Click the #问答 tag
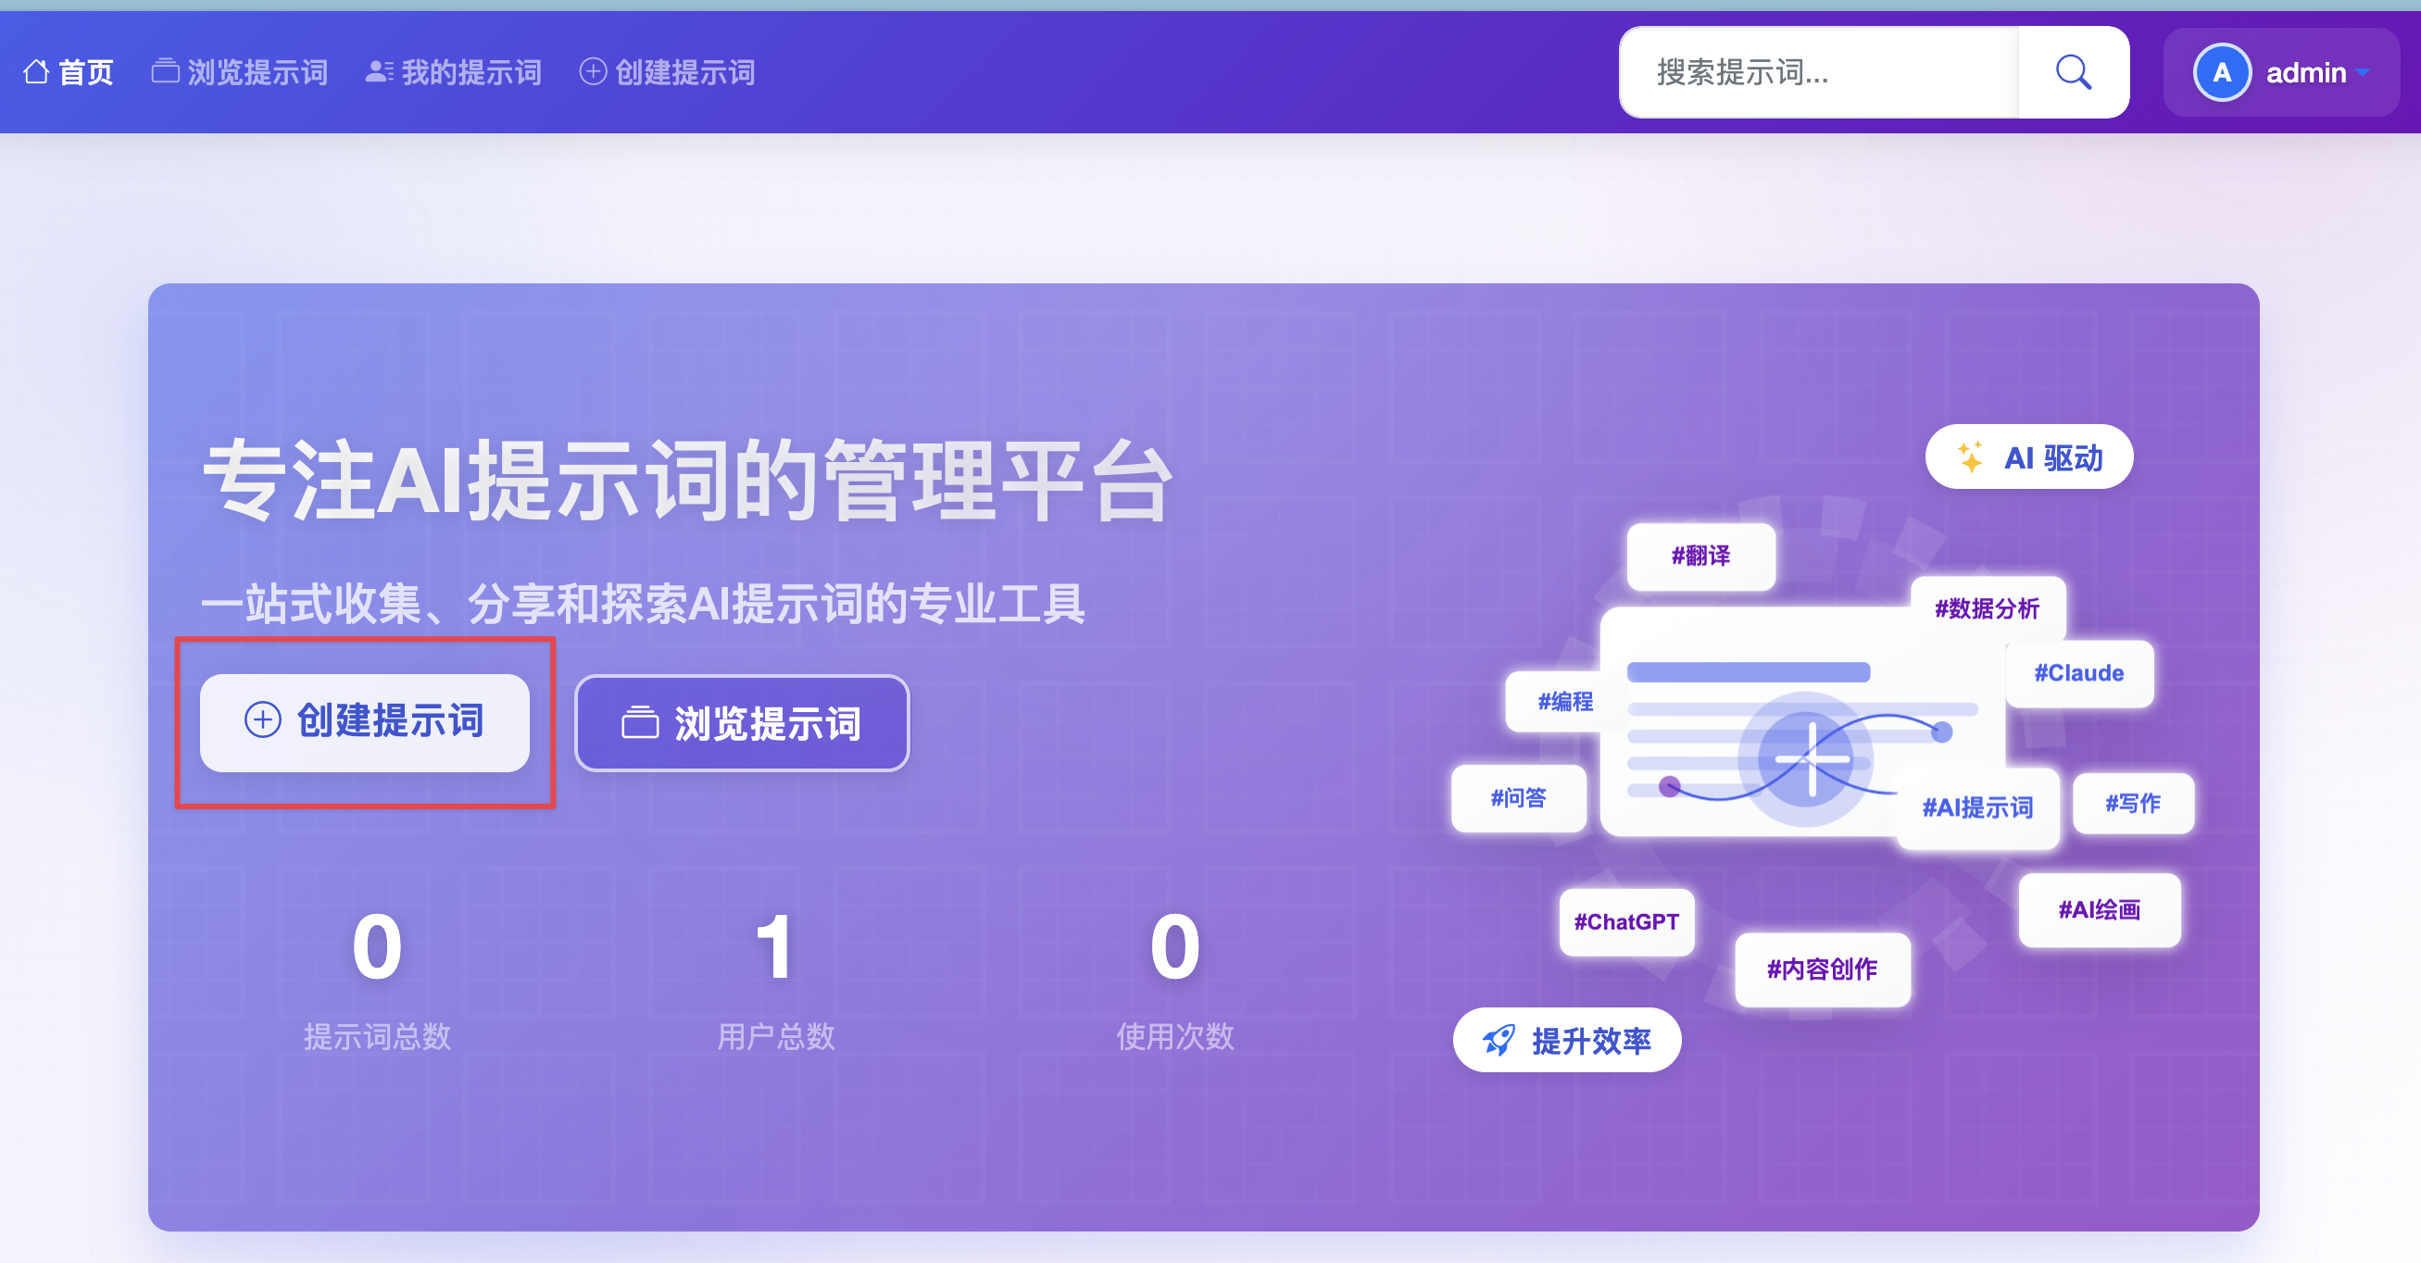This screenshot has width=2421, height=1263. pyautogui.click(x=1519, y=799)
